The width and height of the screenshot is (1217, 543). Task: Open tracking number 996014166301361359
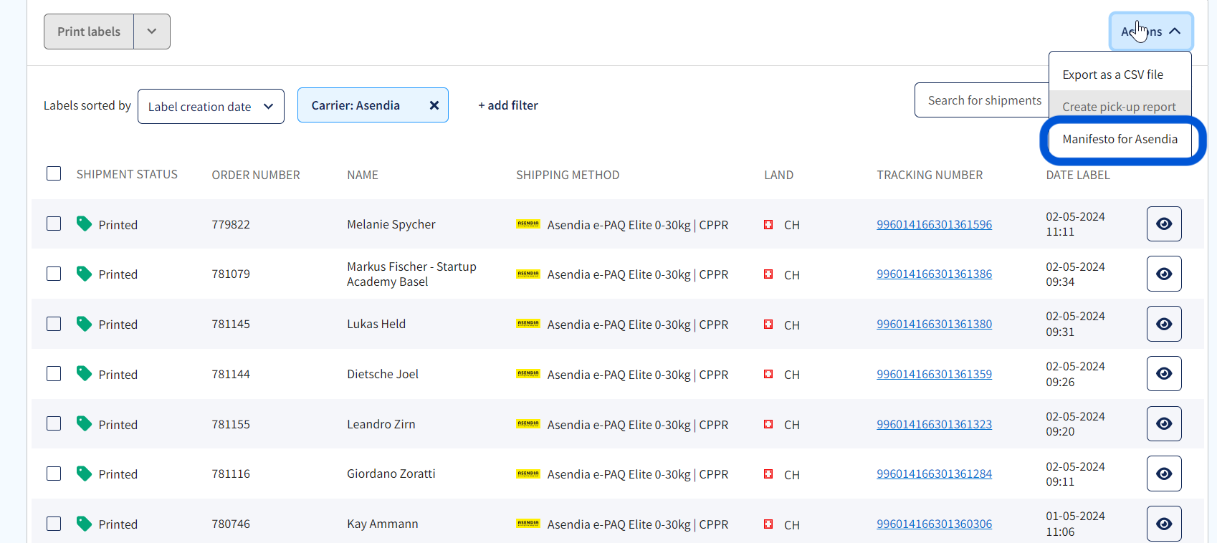pyautogui.click(x=934, y=374)
